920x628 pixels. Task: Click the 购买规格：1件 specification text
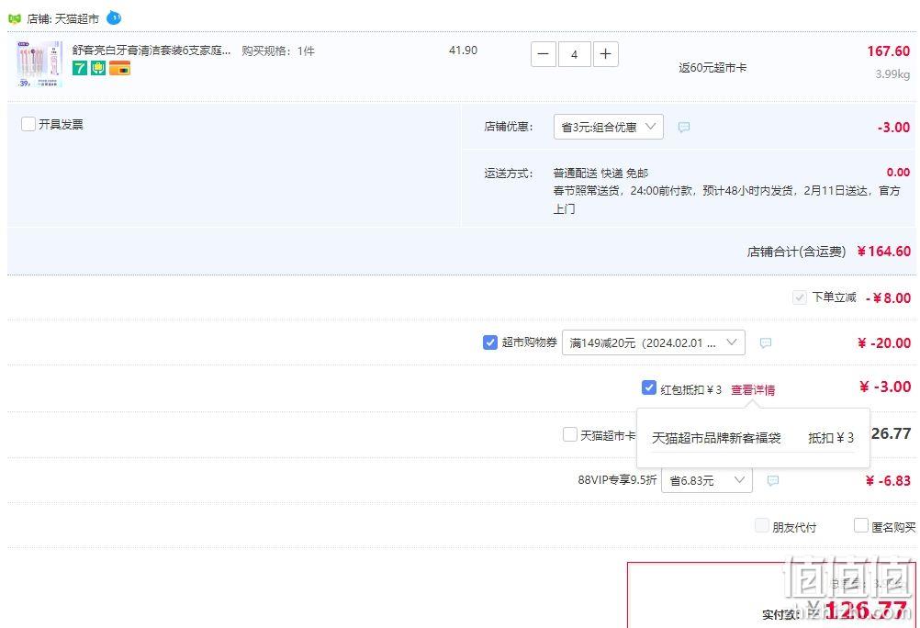coord(278,51)
